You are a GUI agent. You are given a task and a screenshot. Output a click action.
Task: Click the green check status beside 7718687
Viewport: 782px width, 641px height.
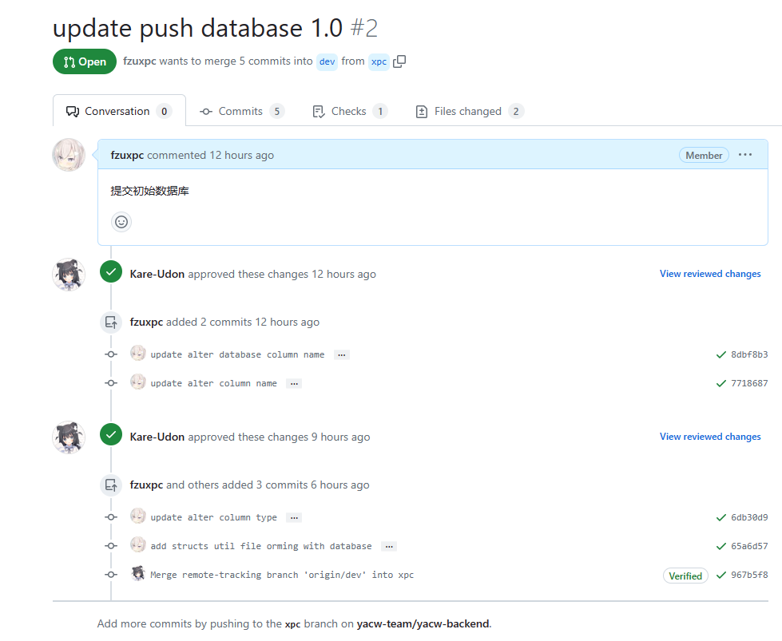point(721,383)
